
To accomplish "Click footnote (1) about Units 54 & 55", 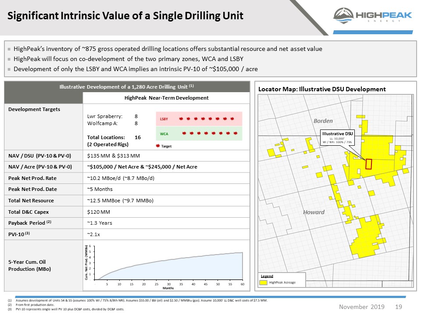I will coord(142,300).
